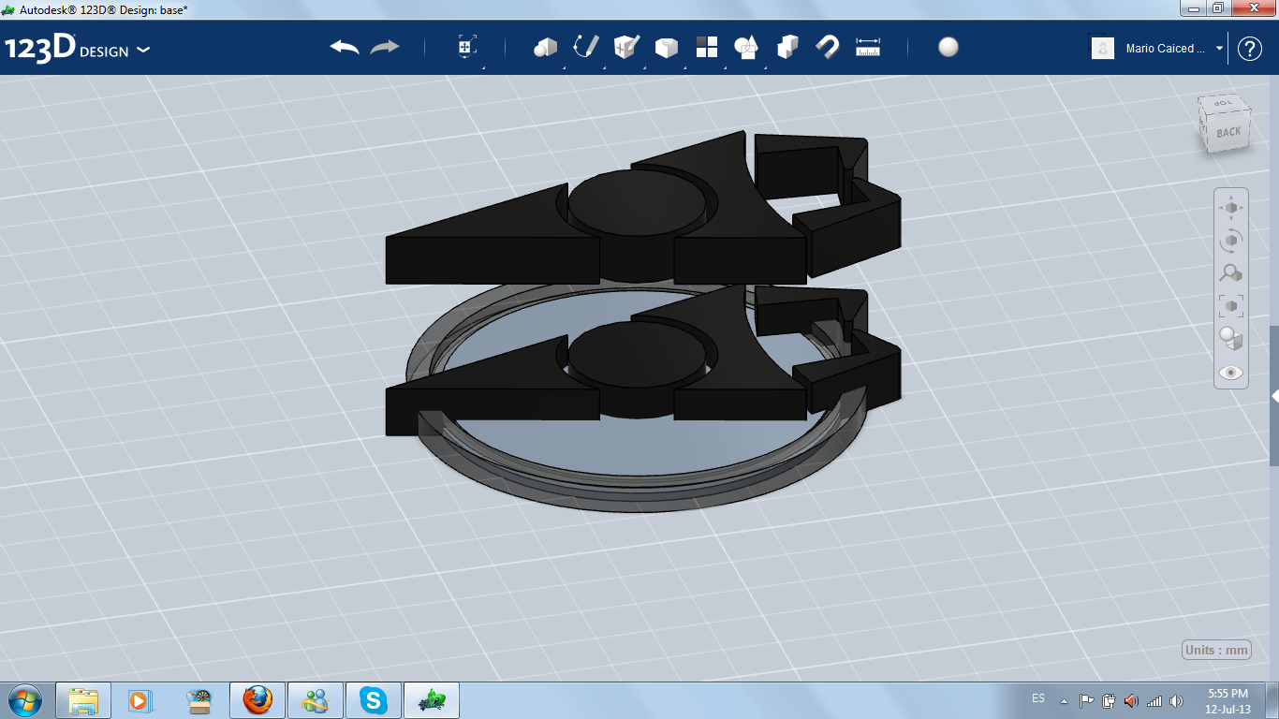The width and height of the screenshot is (1279, 719).
Task: Open the visual style materials toggle
Action: 1231,338
